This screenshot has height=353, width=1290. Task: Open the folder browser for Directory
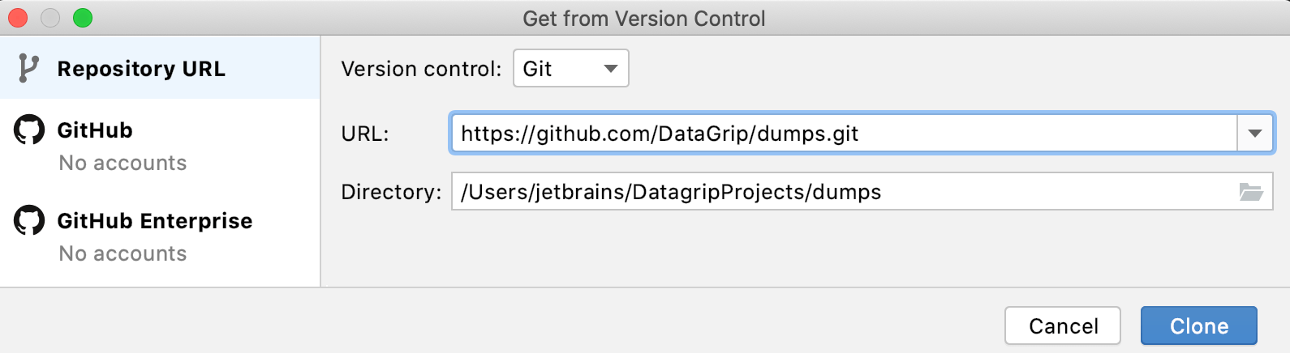(1251, 192)
